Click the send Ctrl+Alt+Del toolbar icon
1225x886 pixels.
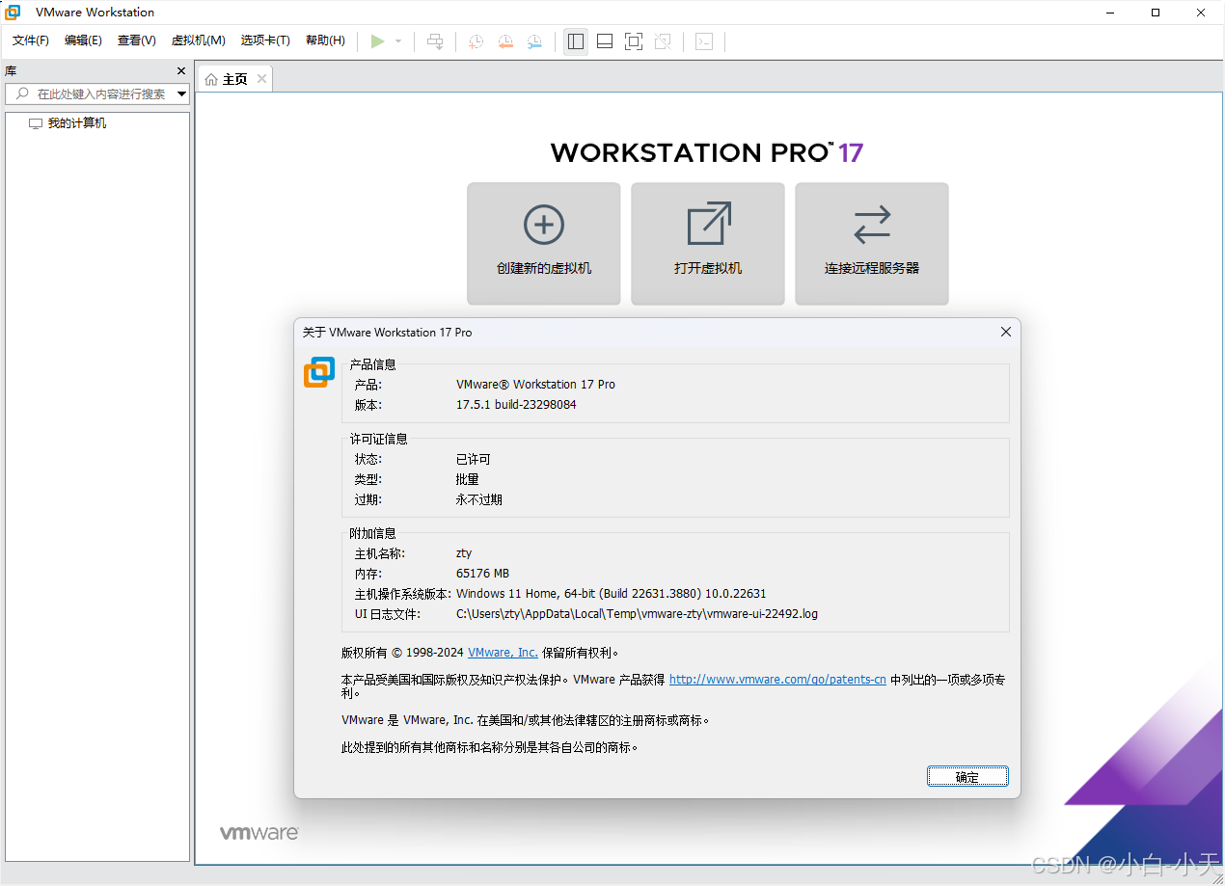(436, 41)
